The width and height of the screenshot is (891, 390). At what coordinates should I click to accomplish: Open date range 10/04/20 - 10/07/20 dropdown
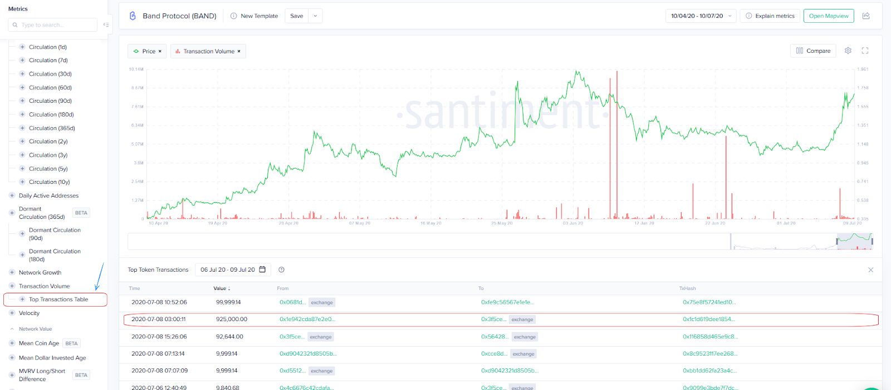[701, 16]
